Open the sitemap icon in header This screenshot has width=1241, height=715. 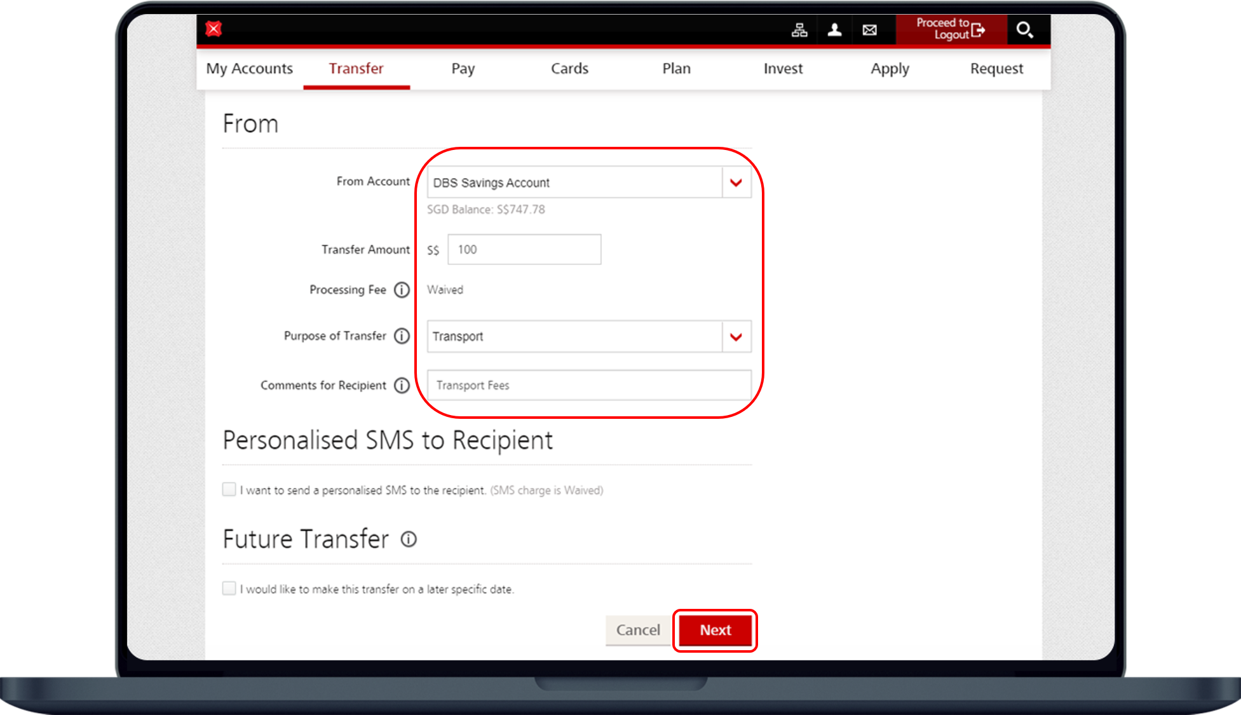tap(799, 30)
